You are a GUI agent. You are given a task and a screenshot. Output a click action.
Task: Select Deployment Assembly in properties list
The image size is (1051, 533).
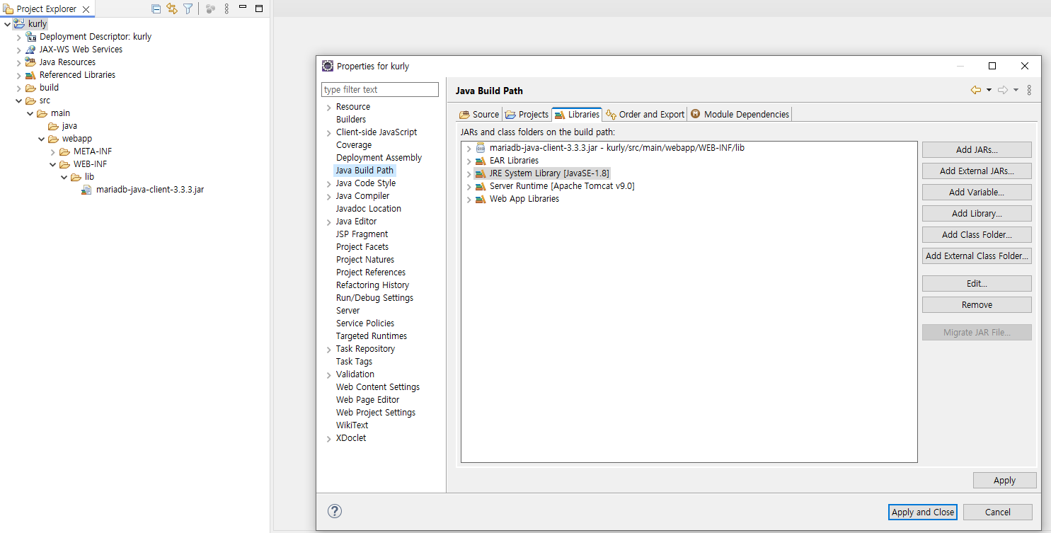[379, 158]
